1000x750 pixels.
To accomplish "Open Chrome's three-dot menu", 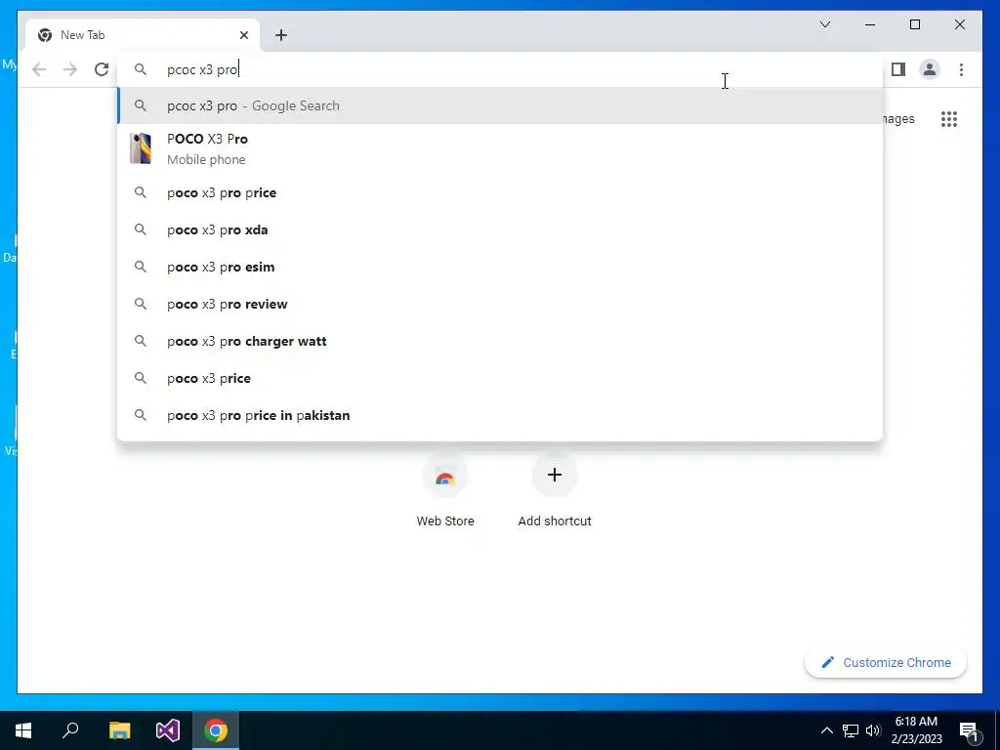I will [961, 69].
